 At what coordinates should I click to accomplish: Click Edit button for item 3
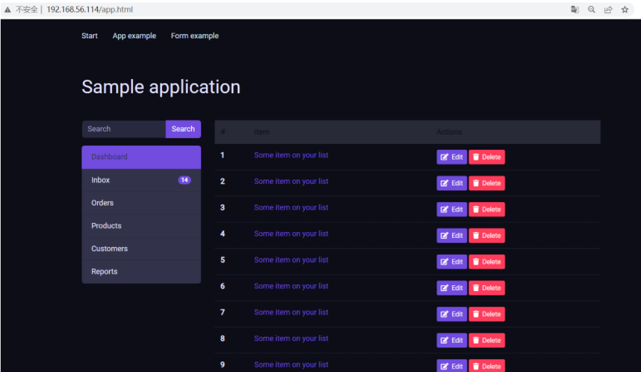click(x=452, y=209)
